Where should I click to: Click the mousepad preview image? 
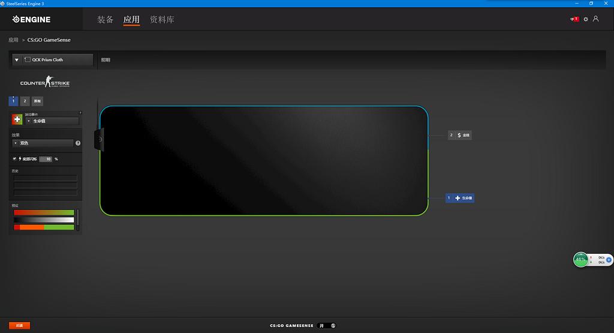264,161
